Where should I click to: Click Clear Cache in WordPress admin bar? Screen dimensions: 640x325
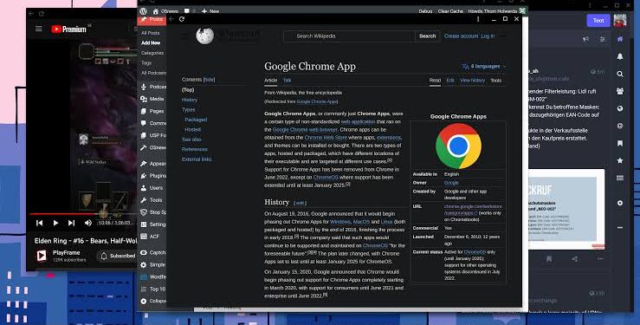[x=450, y=11]
